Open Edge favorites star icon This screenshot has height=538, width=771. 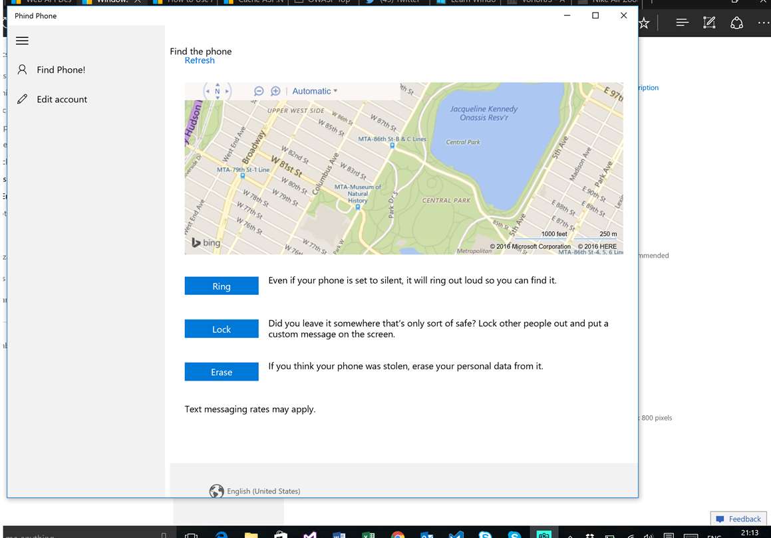tap(645, 23)
